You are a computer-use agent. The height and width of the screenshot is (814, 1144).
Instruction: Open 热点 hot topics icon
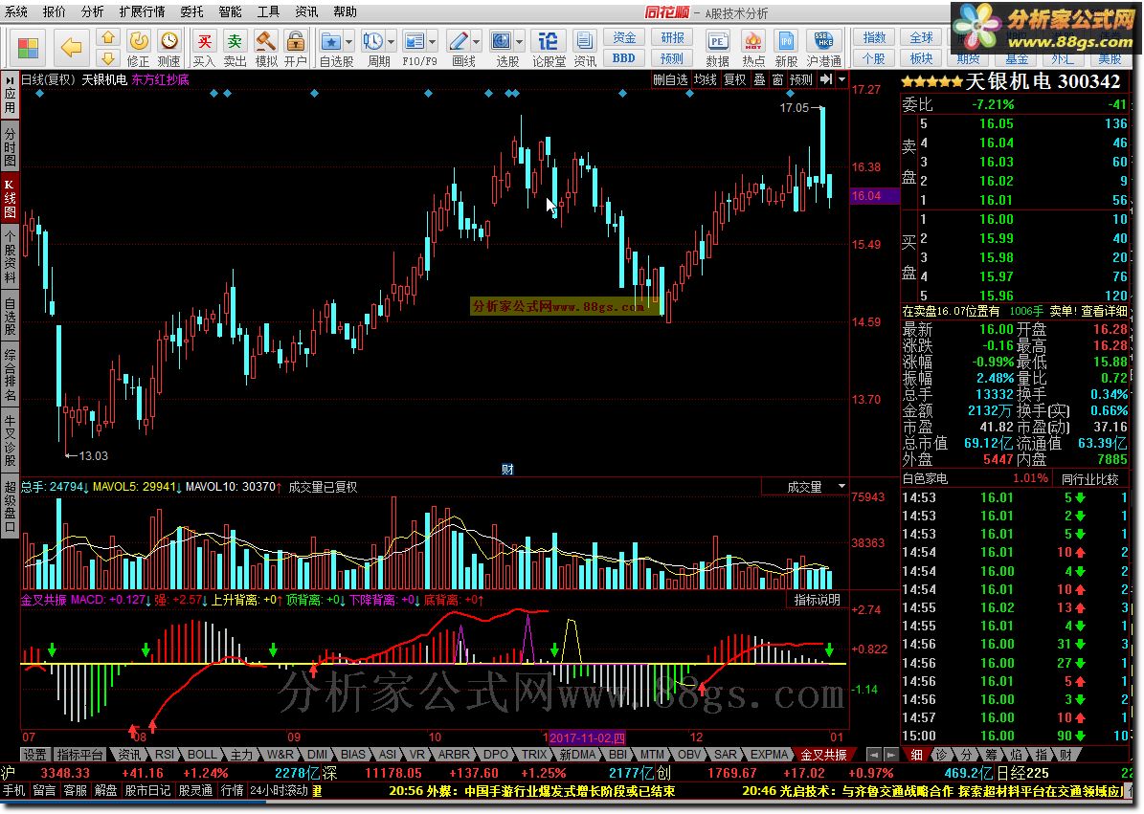point(753,48)
